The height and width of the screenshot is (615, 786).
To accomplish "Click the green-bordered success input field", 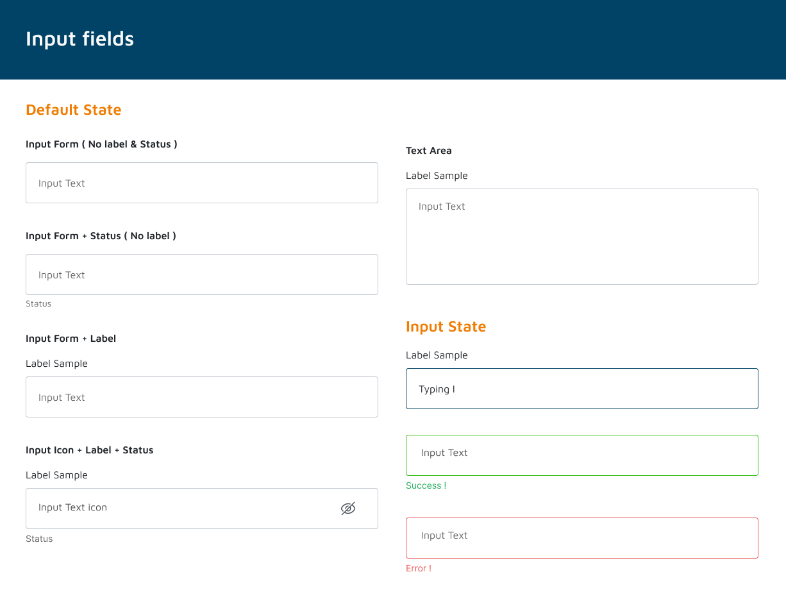I will [581, 455].
